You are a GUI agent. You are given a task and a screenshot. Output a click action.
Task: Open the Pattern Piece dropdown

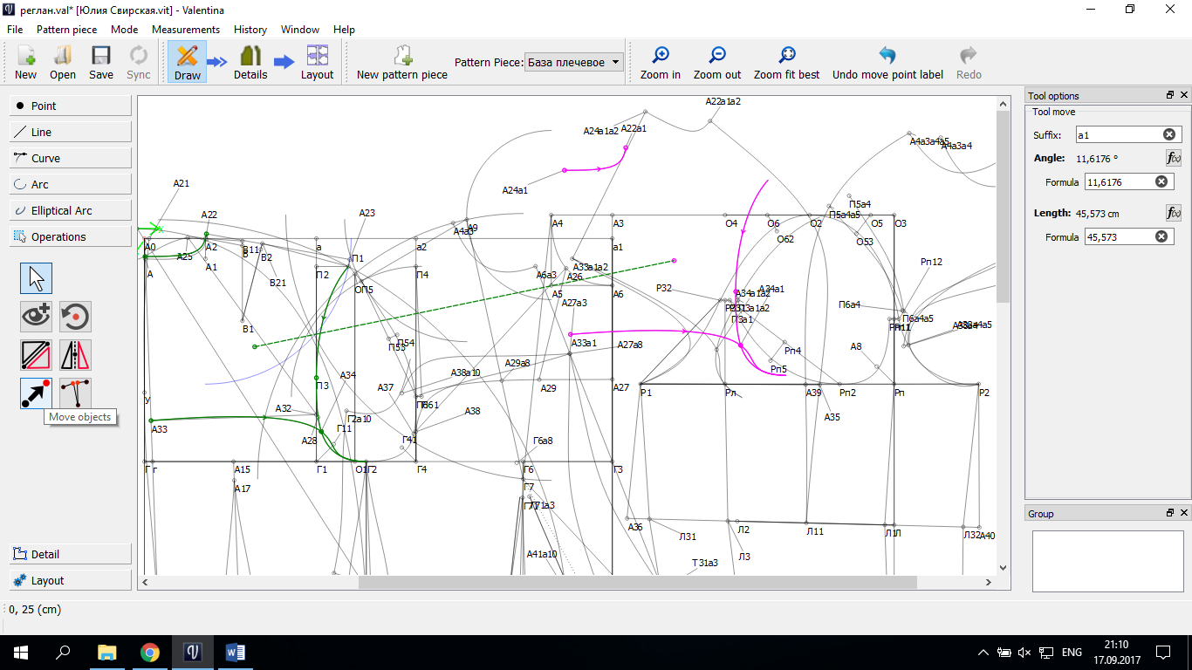(575, 62)
